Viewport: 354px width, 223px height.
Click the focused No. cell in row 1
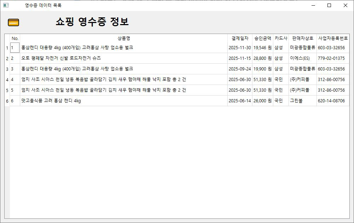click(x=15, y=48)
